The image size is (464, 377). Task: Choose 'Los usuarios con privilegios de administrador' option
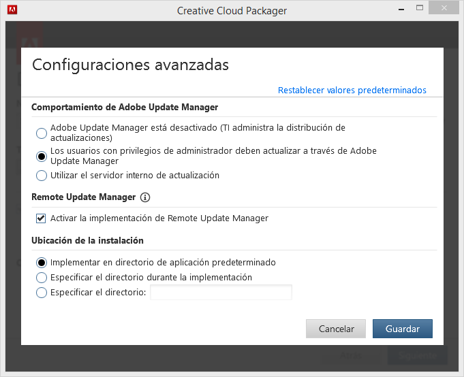(42, 156)
